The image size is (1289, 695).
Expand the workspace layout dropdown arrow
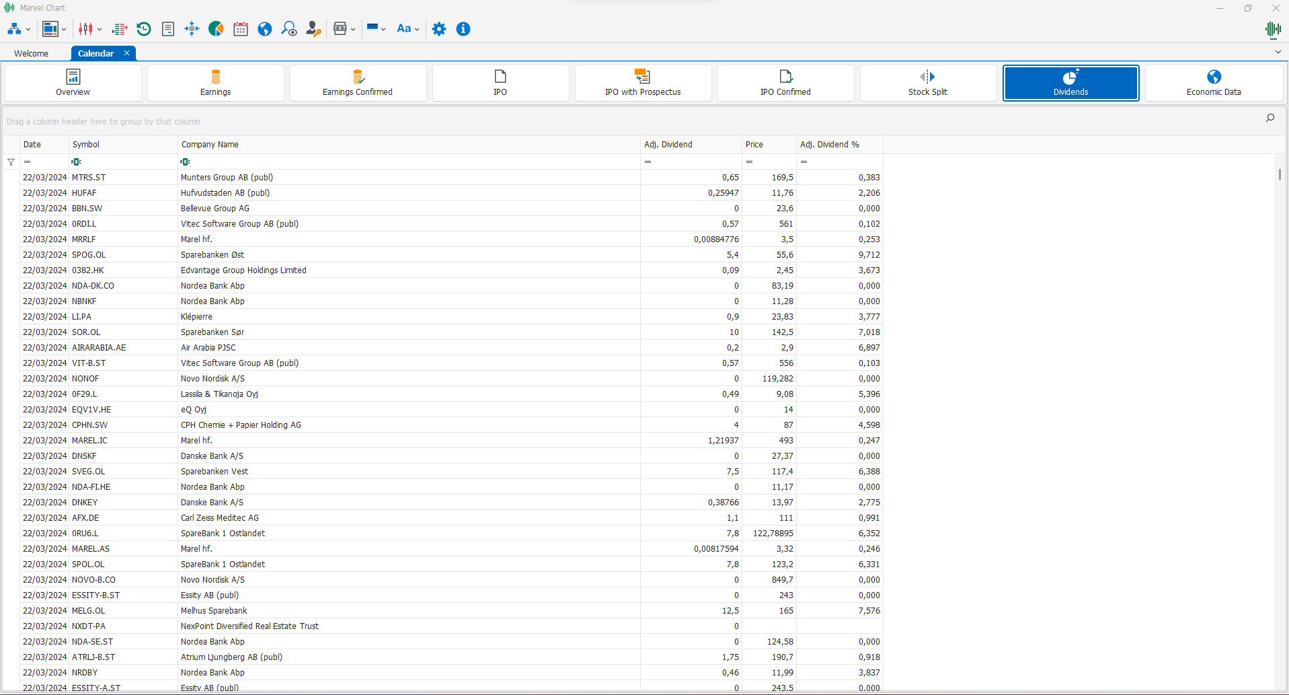pos(64,30)
